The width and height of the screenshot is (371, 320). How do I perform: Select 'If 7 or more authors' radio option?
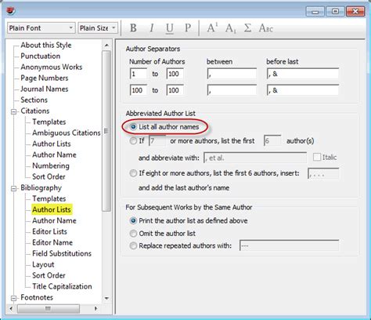[133, 141]
